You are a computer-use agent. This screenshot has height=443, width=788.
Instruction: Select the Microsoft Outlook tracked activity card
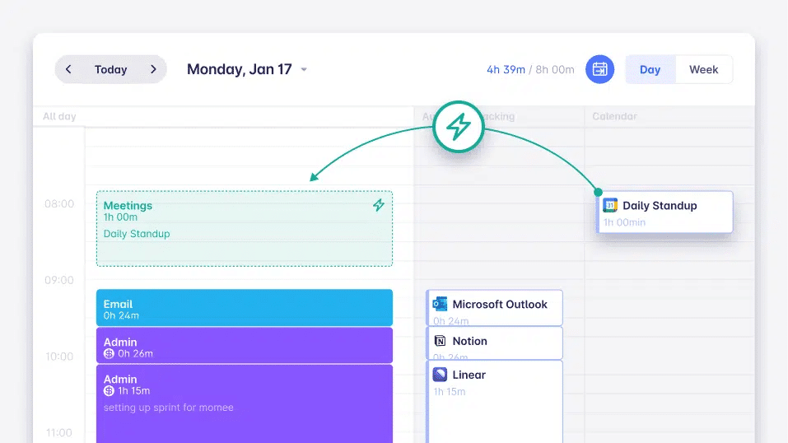point(494,308)
